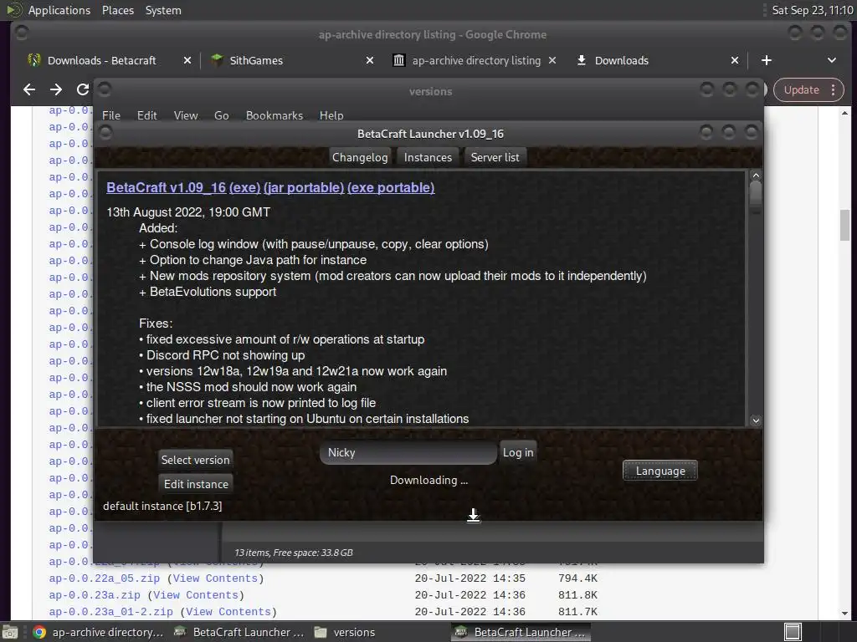Open a new Chrome tab
The image size is (857, 642).
tap(767, 60)
